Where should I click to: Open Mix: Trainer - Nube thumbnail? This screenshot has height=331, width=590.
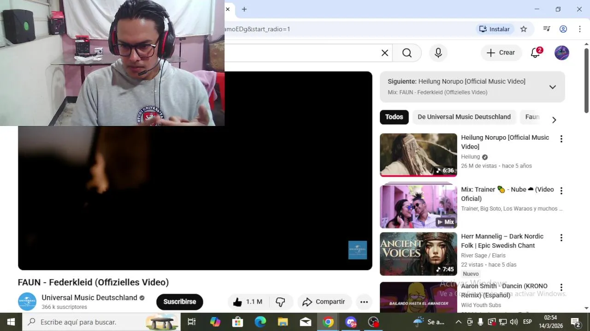[x=419, y=206]
